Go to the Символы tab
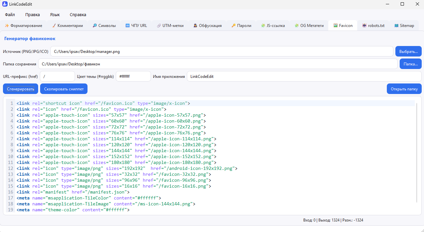Screen dimensions: 424x232 104,26
